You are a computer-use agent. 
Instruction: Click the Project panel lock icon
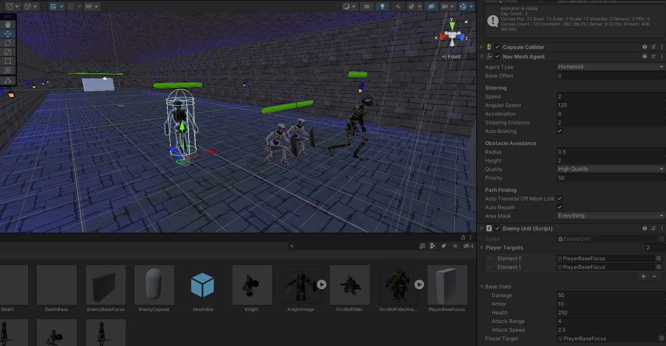pyautogui.click(x=463, y=237)
